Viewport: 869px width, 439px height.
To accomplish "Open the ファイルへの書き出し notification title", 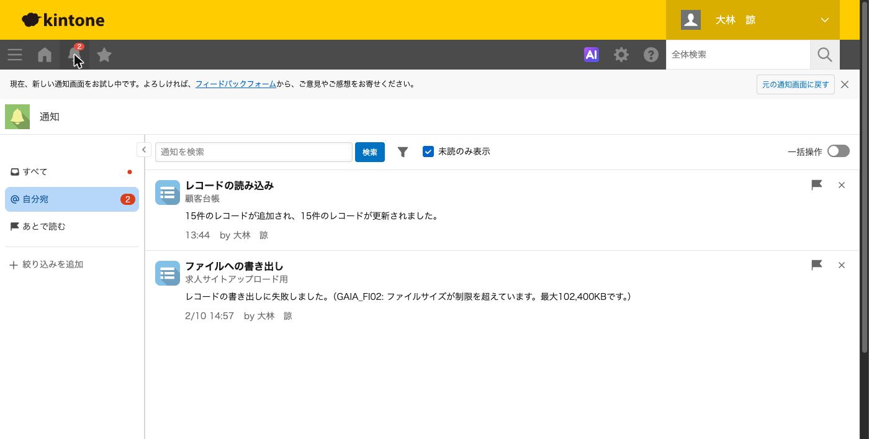I will click(235, 266).
